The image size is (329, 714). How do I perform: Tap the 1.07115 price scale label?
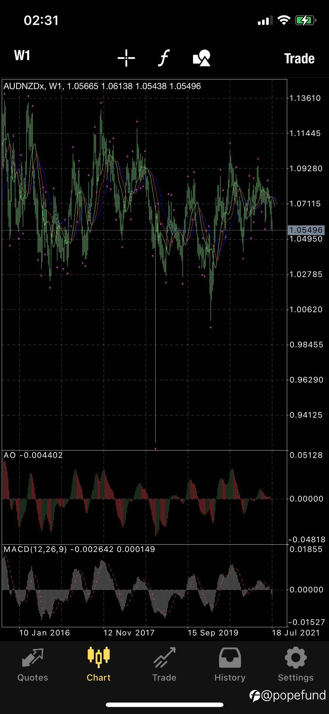click(x=305, y=204)
